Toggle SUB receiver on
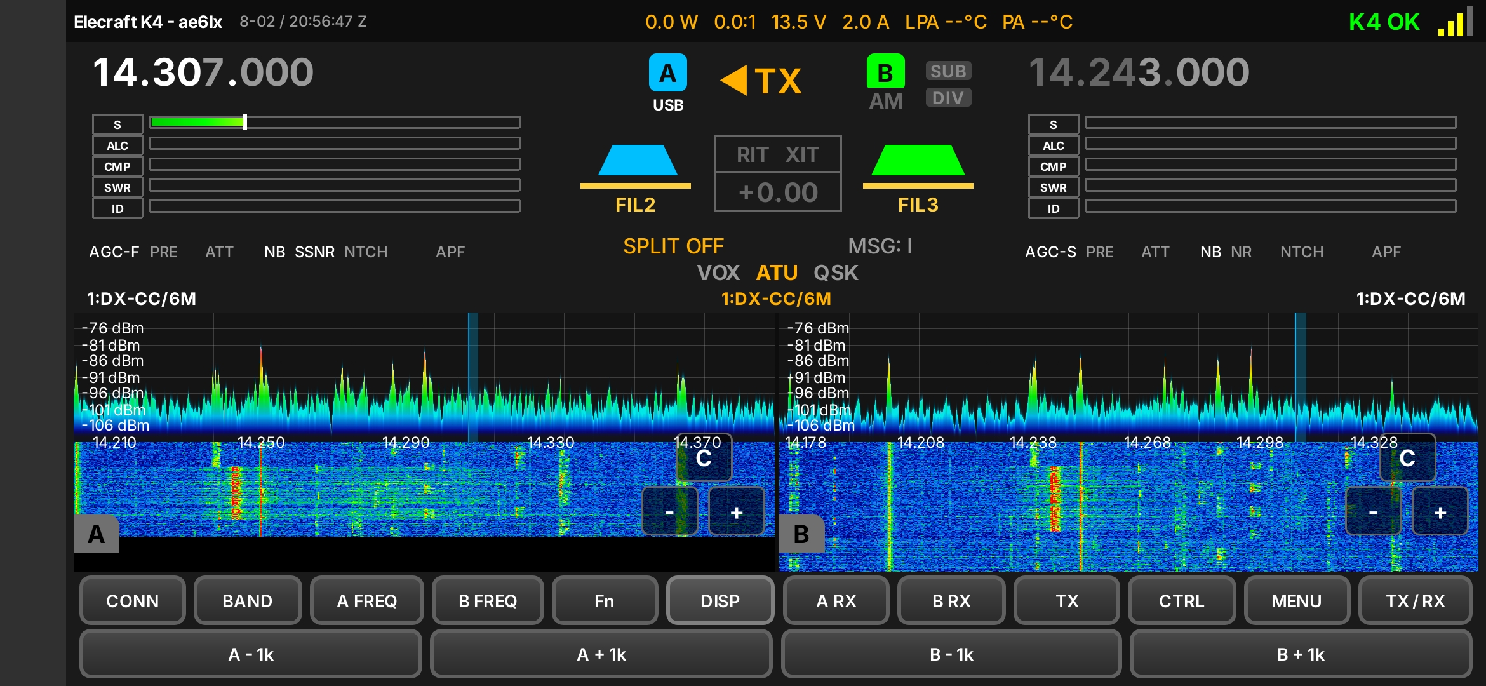Image resolution: width=1486 pixels, height=686 pixels. [948, 71]
